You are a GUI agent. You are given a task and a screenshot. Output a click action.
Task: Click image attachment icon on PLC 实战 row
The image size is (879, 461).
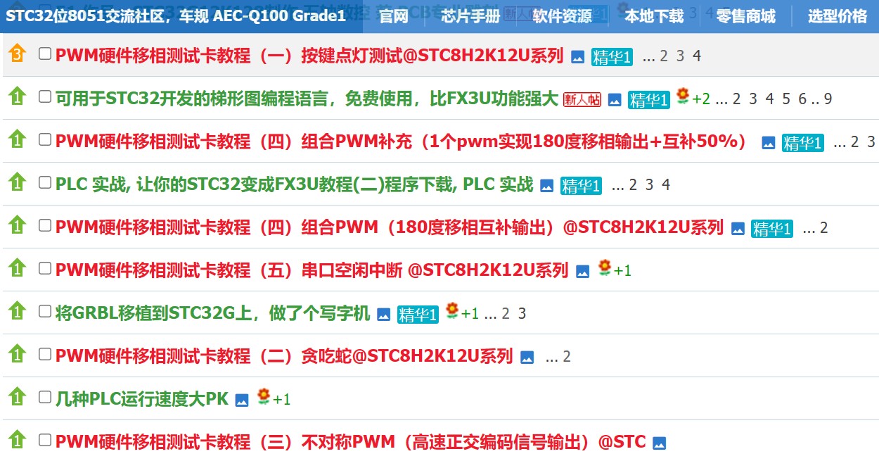[x=547, y=187]
